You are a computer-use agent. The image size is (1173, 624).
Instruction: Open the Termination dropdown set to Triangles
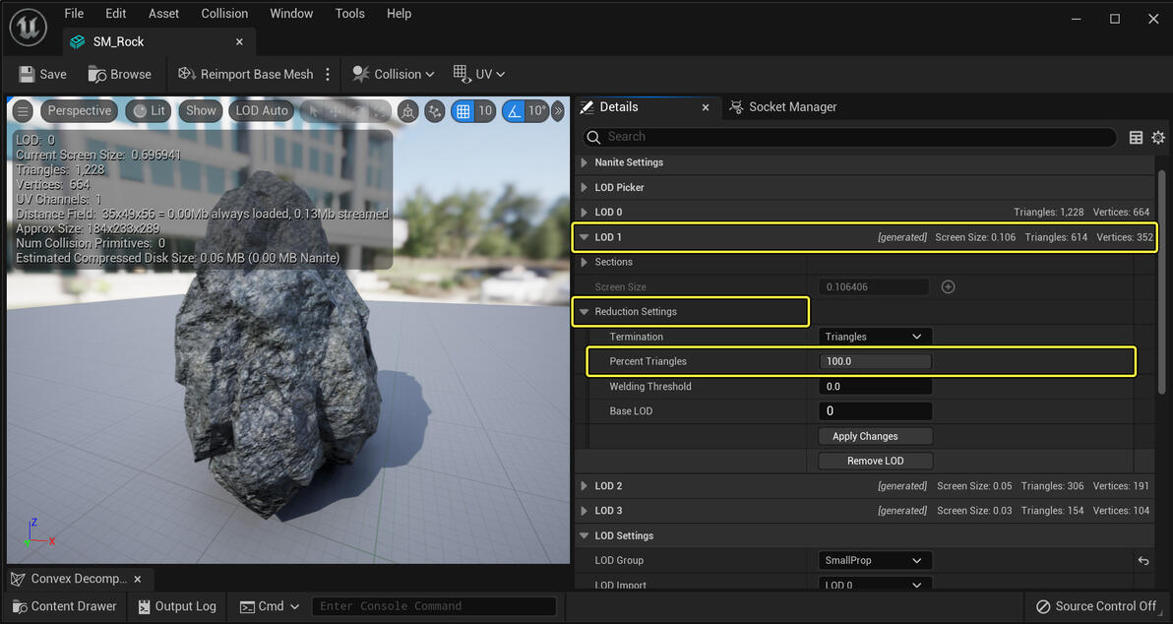[874, 337]
